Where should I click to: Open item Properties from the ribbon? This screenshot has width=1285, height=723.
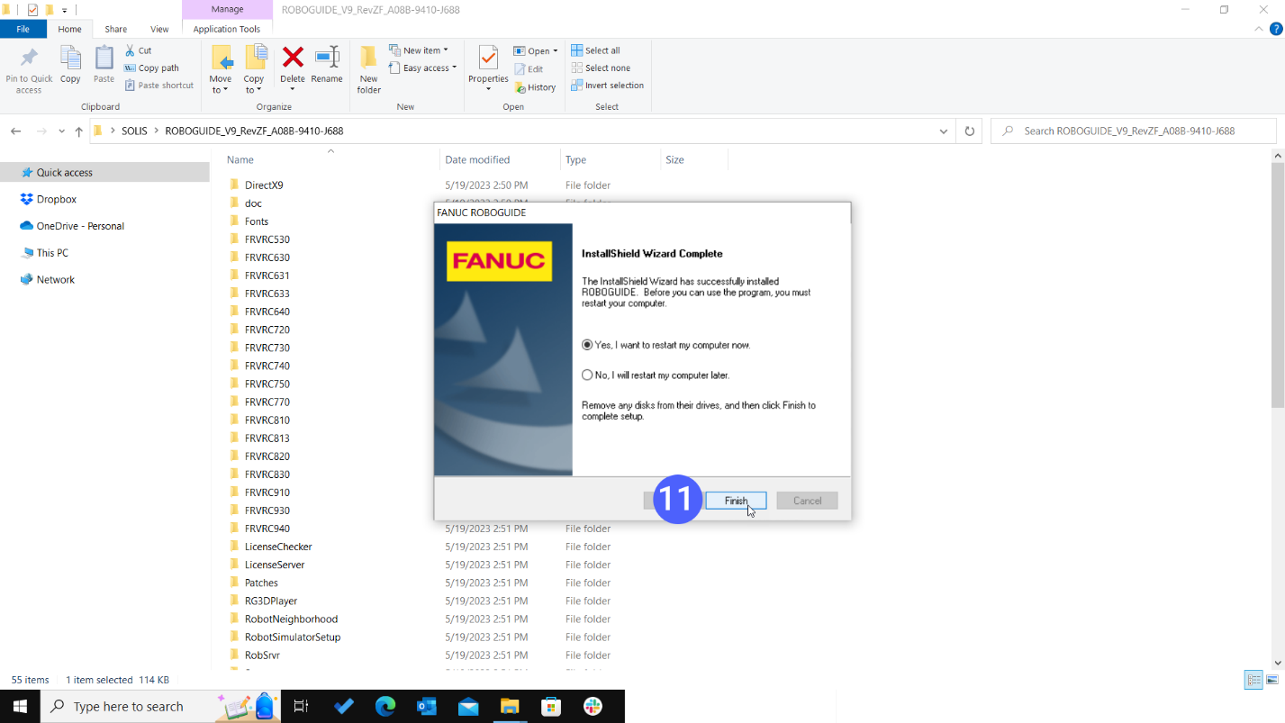click(x=487, y=63)
